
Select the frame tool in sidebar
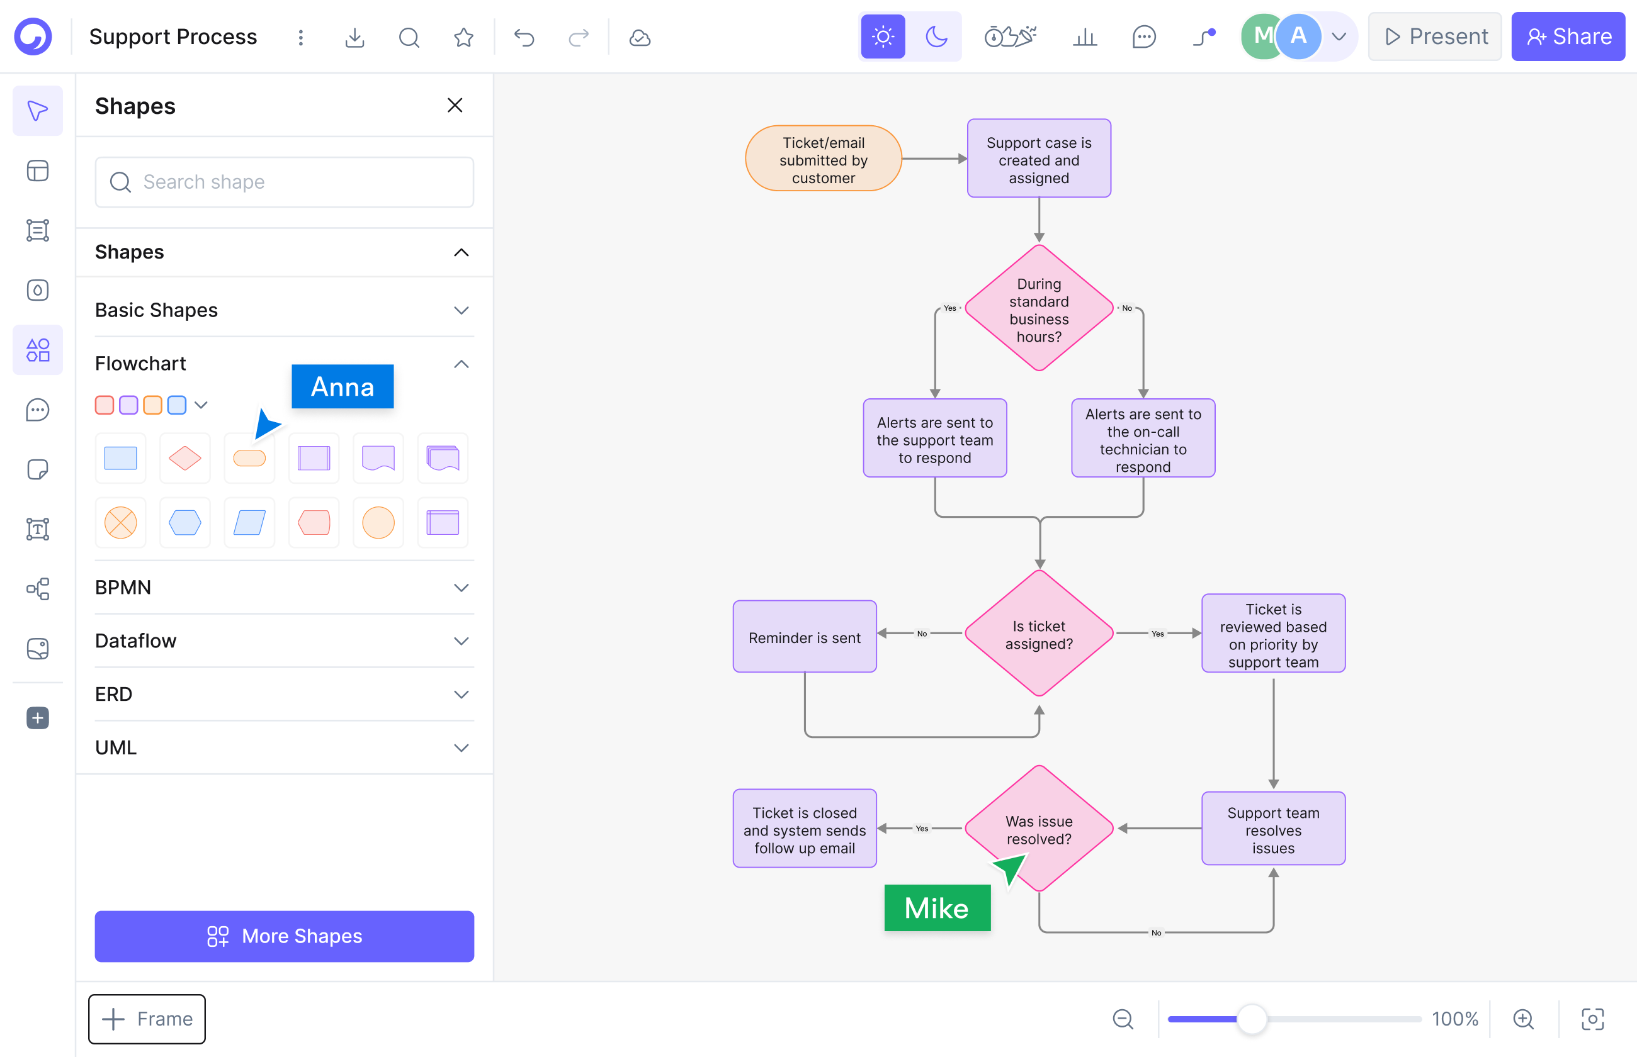[x=38, y=230]
